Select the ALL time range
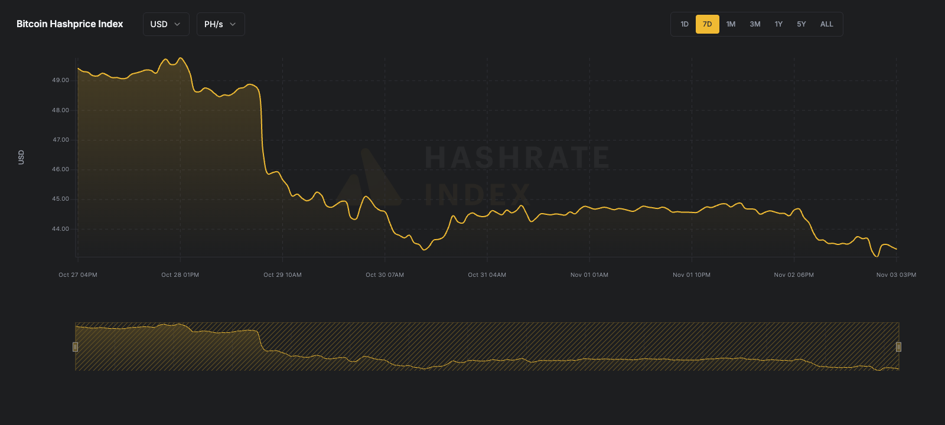This screenshot has height=425, width=945. 827,24
